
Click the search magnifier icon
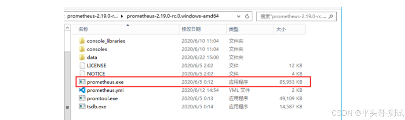tap(331, 16)
